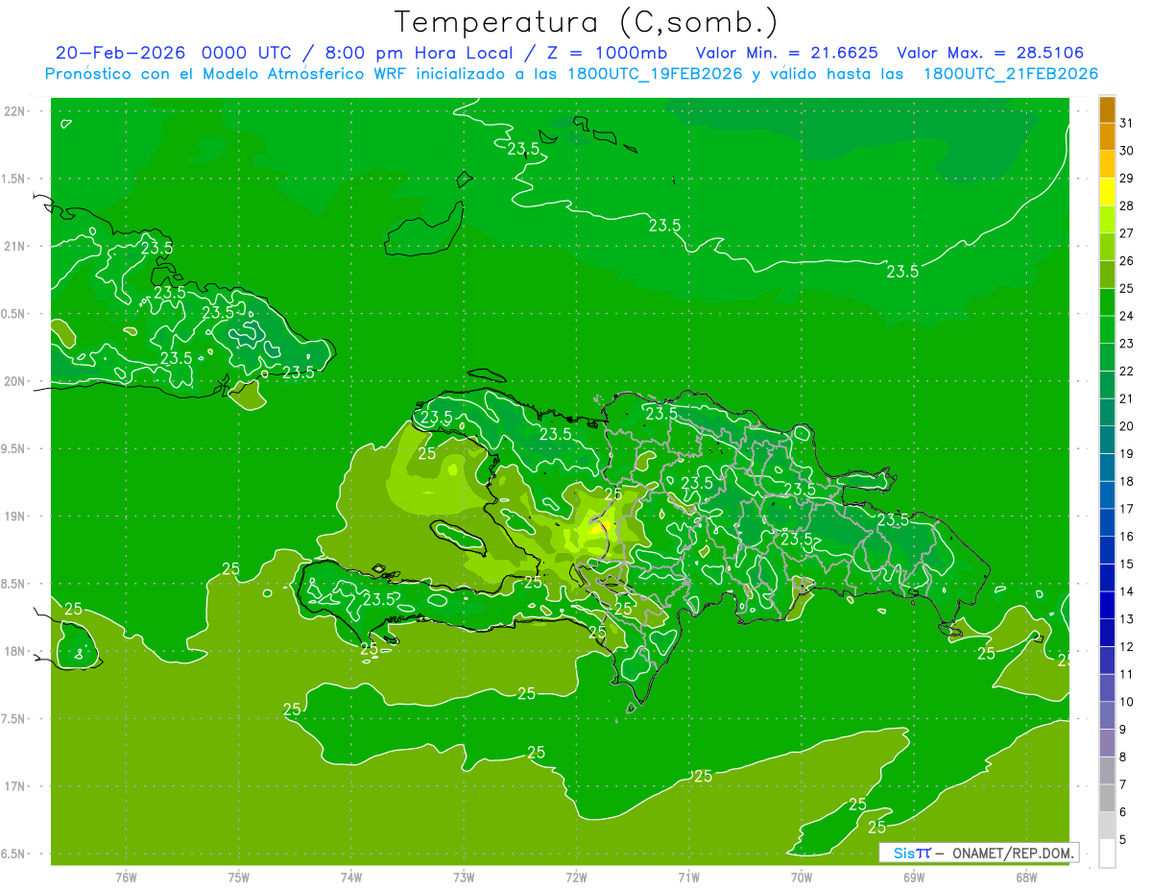Click the '0000 UTC' time text
Screen dimensions: 1152x890
248,53
